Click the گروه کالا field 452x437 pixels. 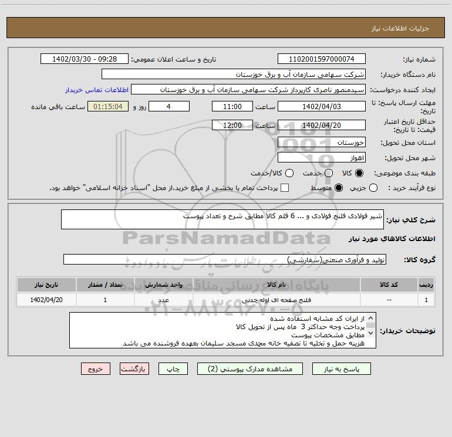pos(225,259)
